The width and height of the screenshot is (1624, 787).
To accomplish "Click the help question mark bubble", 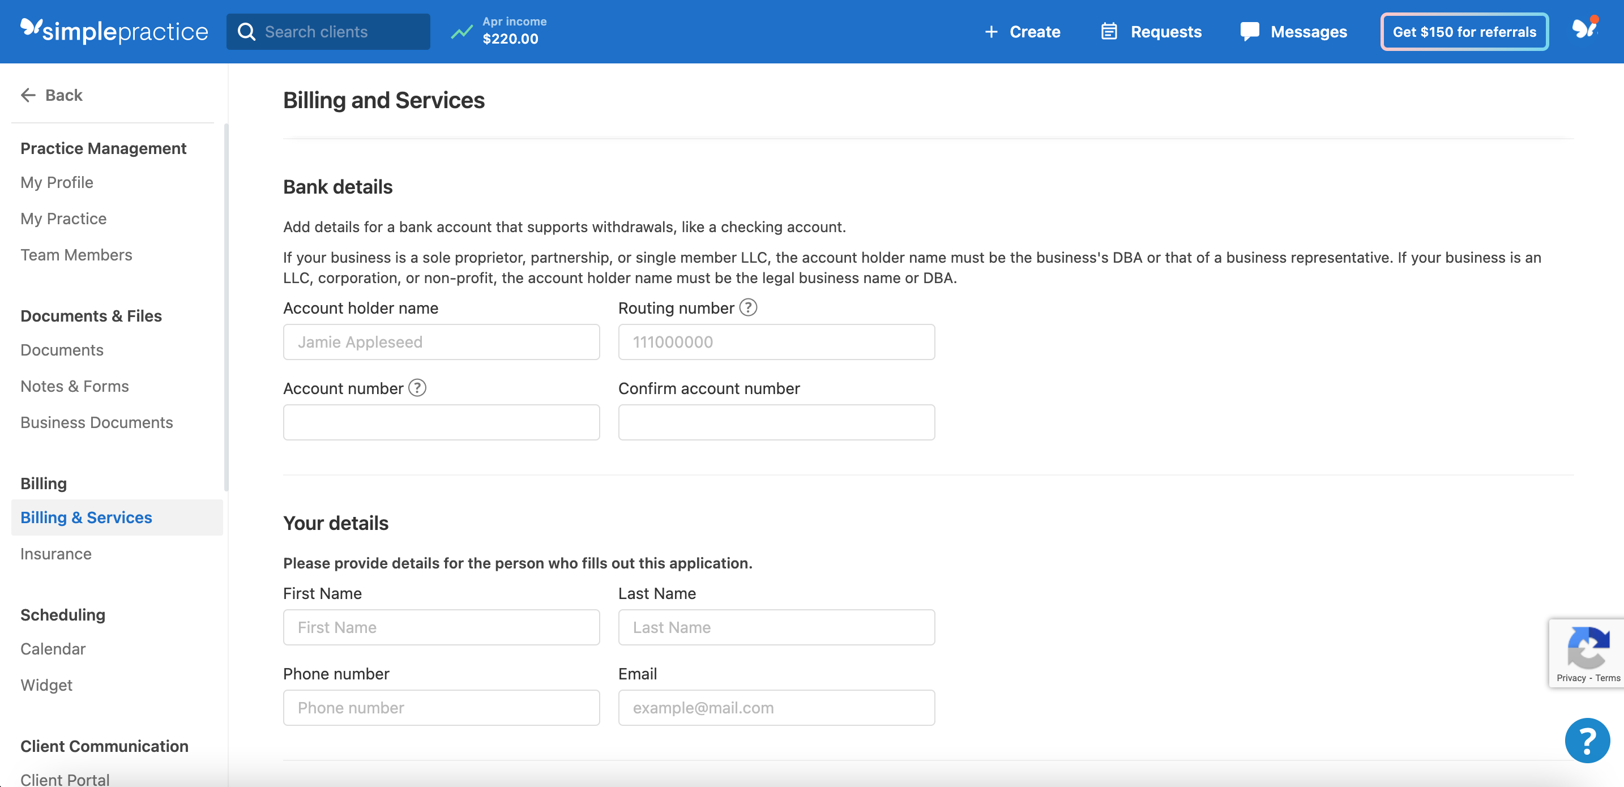I will coord(1587,741).
